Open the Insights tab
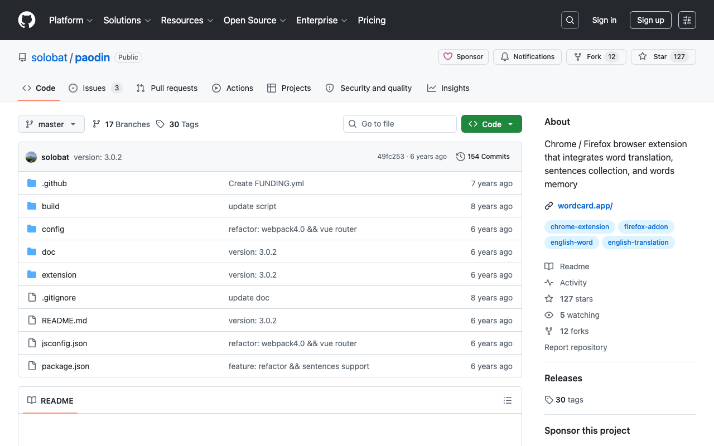The height and width of the screenshot is (446, 714). [448, 88]
